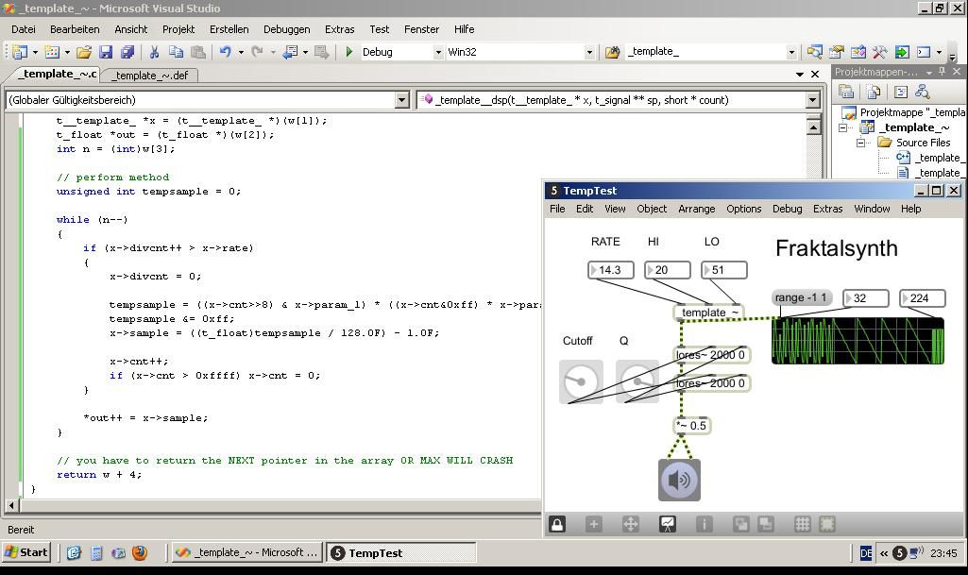Click the Open File folder icon
The width and height of the screenshot is (968, 575).
84,52
